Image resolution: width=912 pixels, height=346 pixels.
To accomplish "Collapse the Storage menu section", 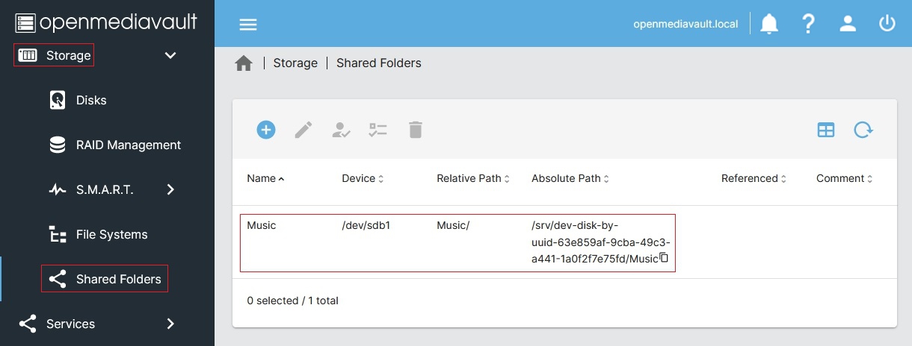I will [x=170, y=55].
